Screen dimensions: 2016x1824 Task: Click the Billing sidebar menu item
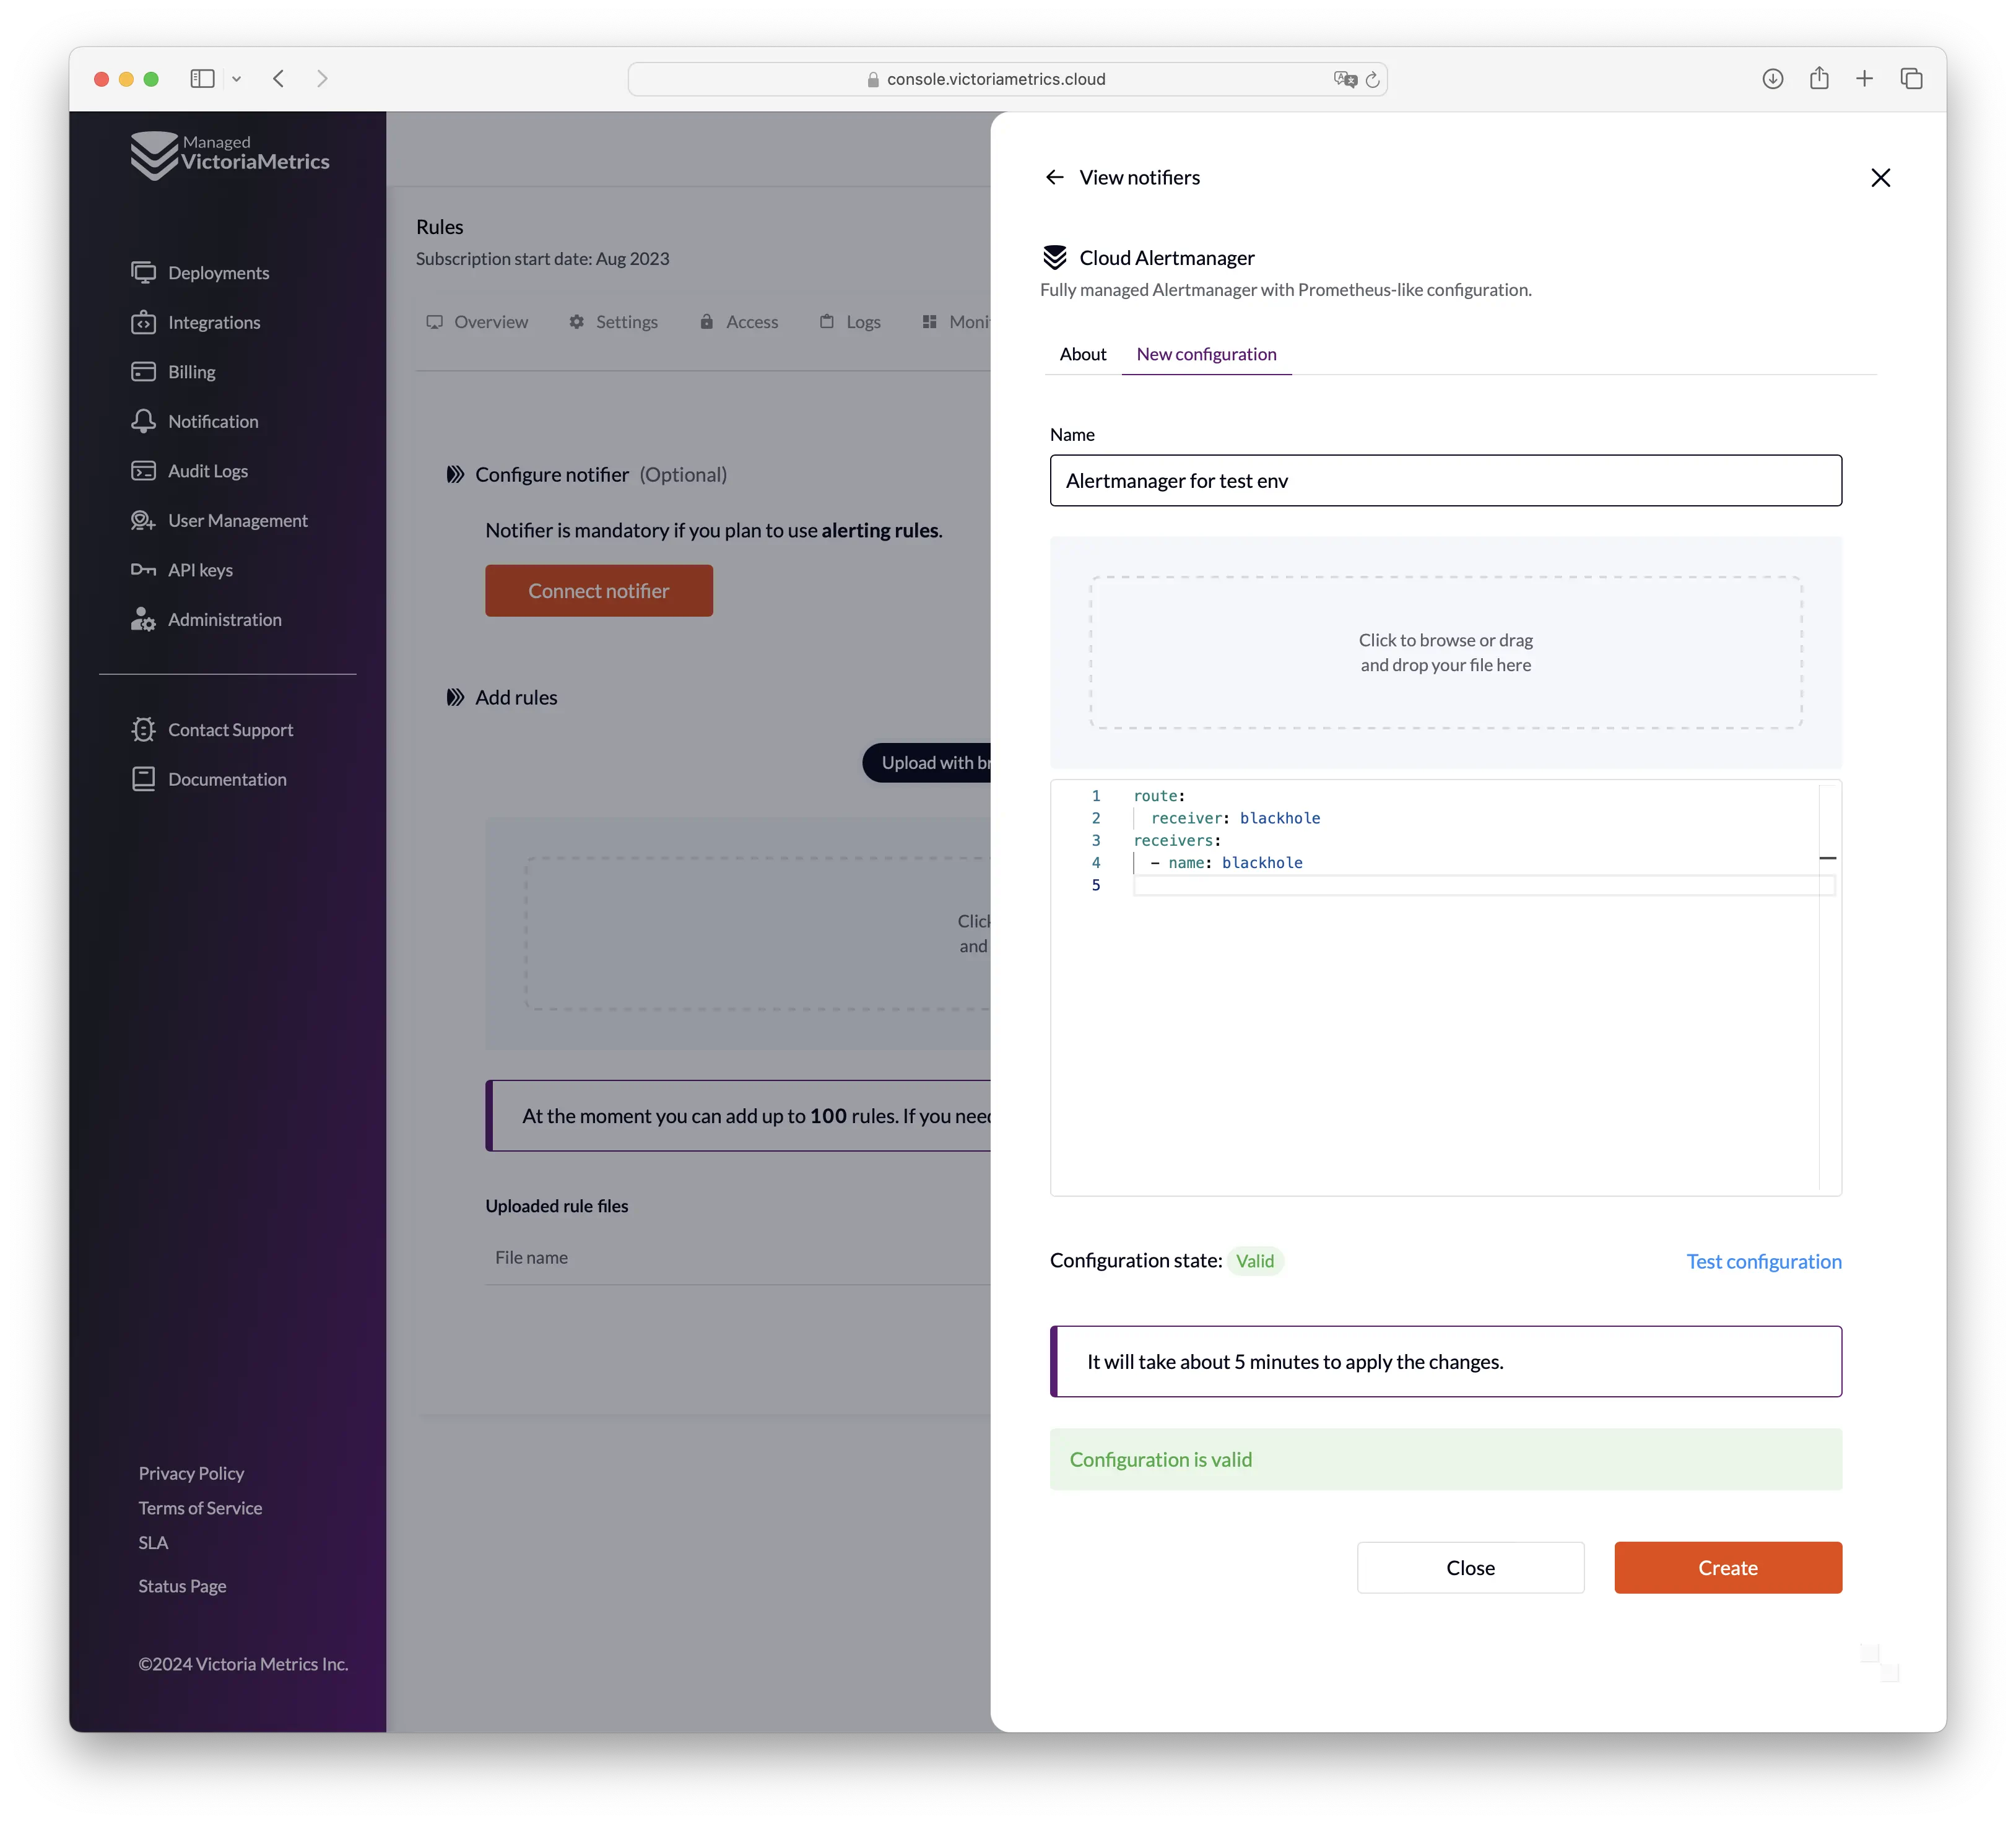(x=191, y=370)
